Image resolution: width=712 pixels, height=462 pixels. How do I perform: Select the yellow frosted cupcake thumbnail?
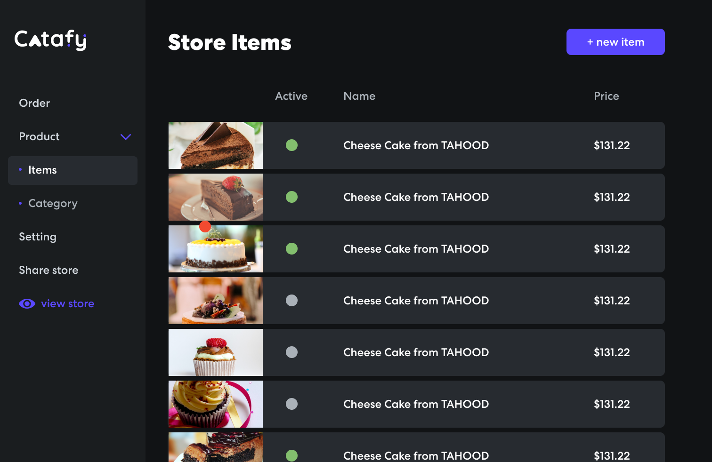coord(216,404)
